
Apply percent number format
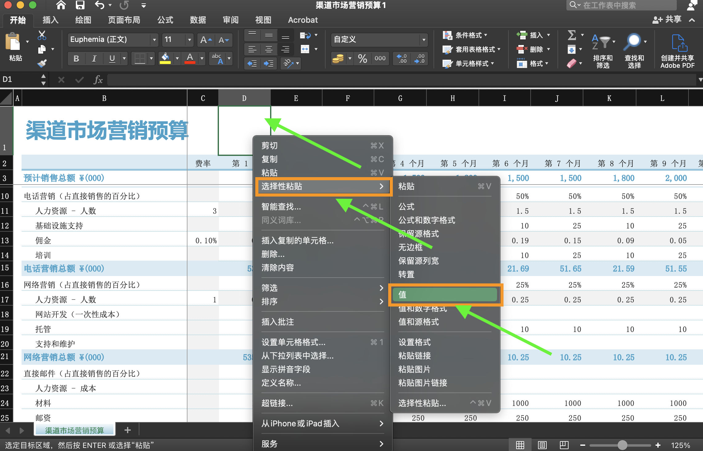click(362, 59)
